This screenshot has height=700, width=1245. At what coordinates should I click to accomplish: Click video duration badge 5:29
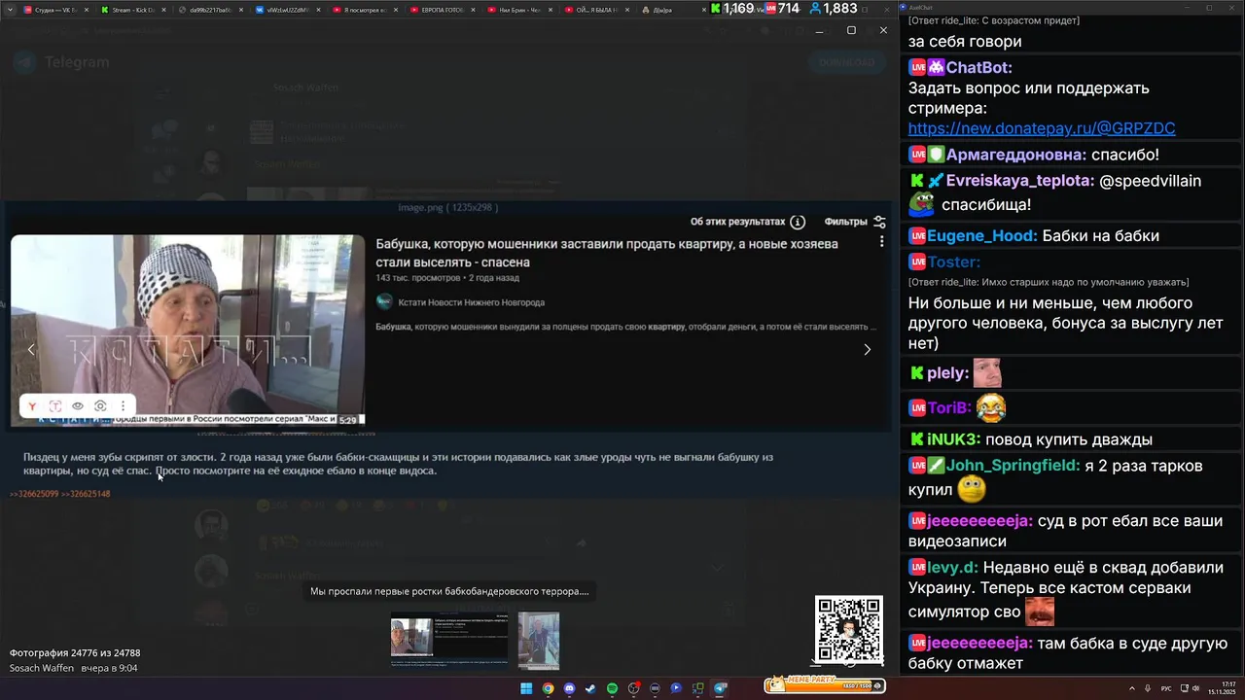347,420
